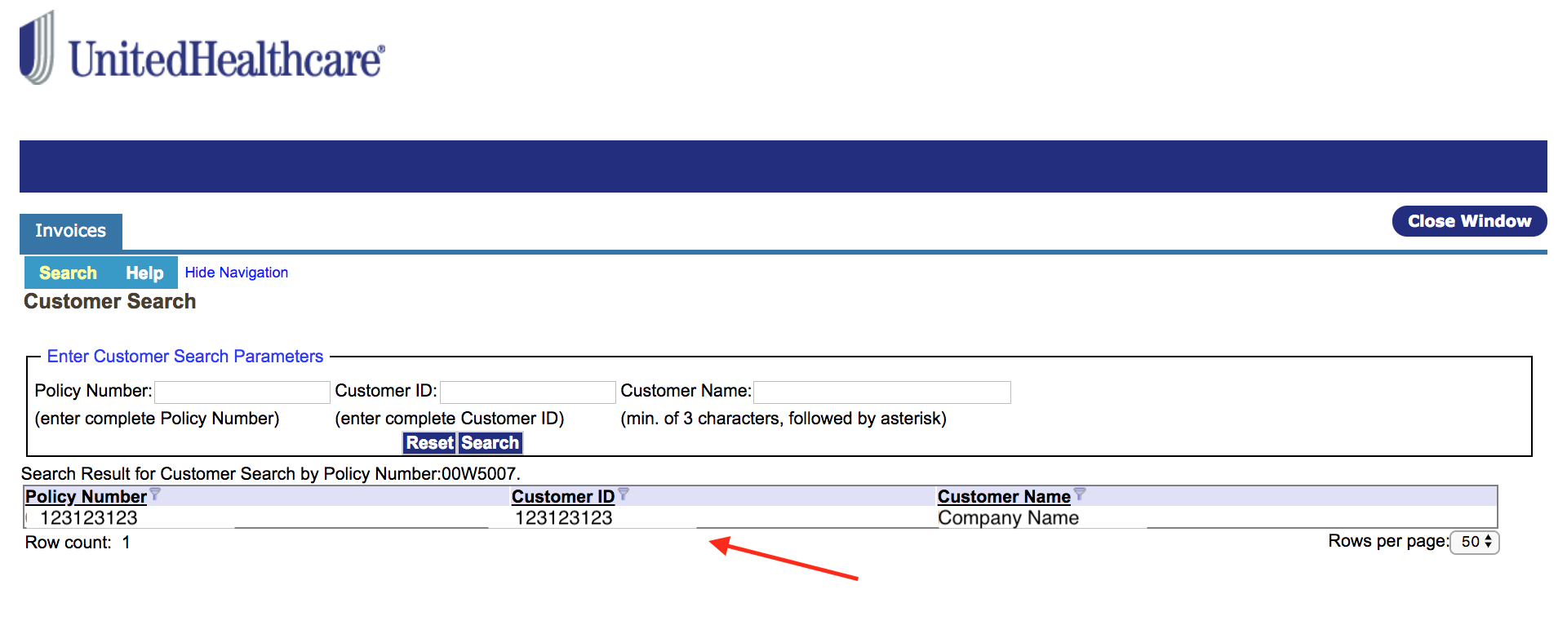
Task: Select Search in the navigation menu
Action: (x=68, y=273)
